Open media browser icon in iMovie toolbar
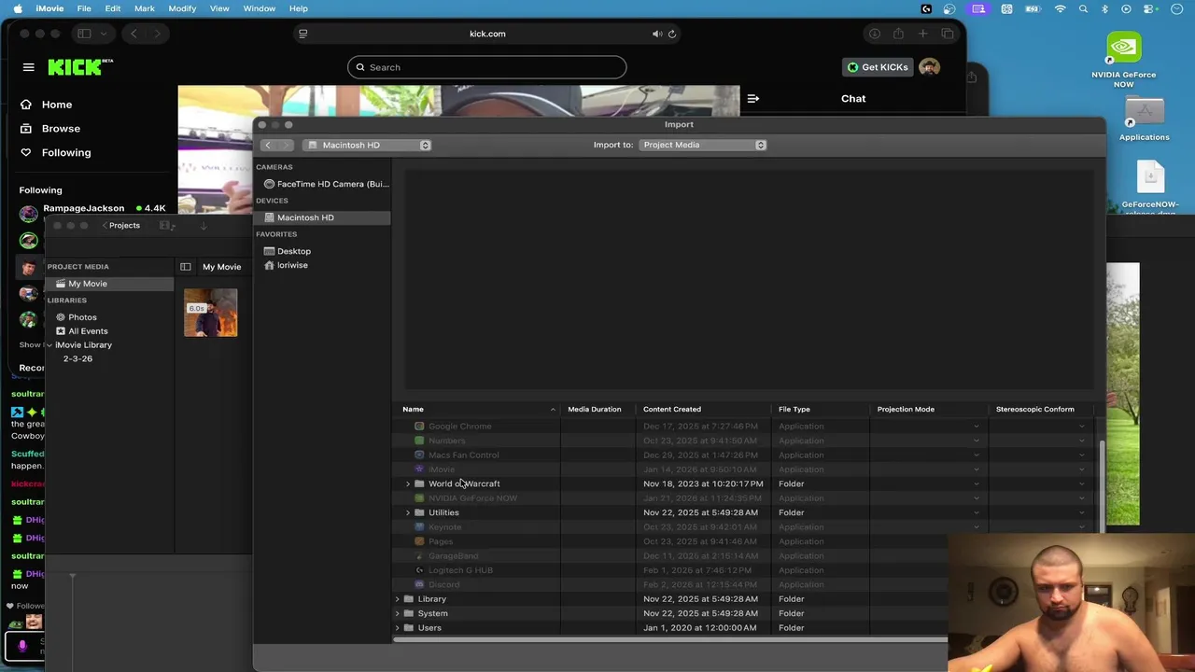The height and width of the screenshot is (672, 1195). tap(167, 225)
